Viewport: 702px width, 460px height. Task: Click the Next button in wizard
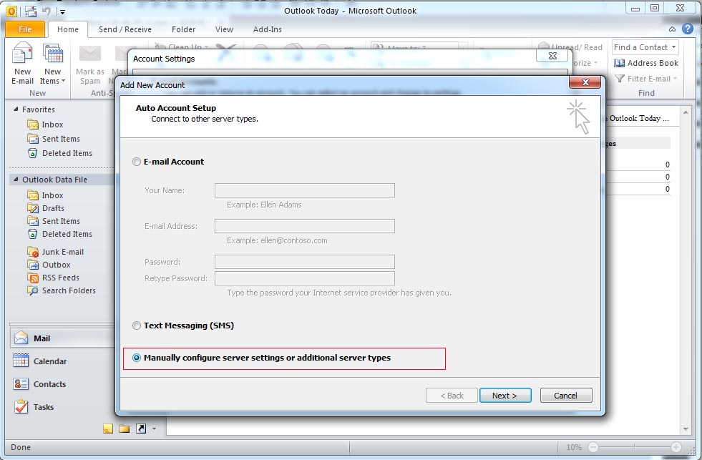pyautogui.click(x=504, y=396)
